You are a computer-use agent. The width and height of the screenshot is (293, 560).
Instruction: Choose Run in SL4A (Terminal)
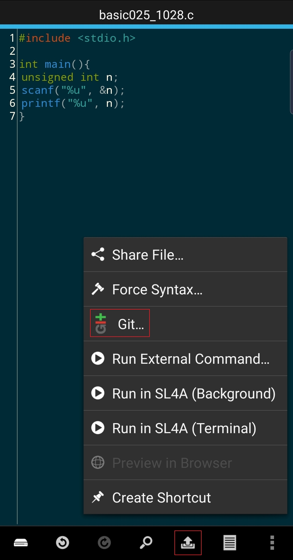[185, 428]
